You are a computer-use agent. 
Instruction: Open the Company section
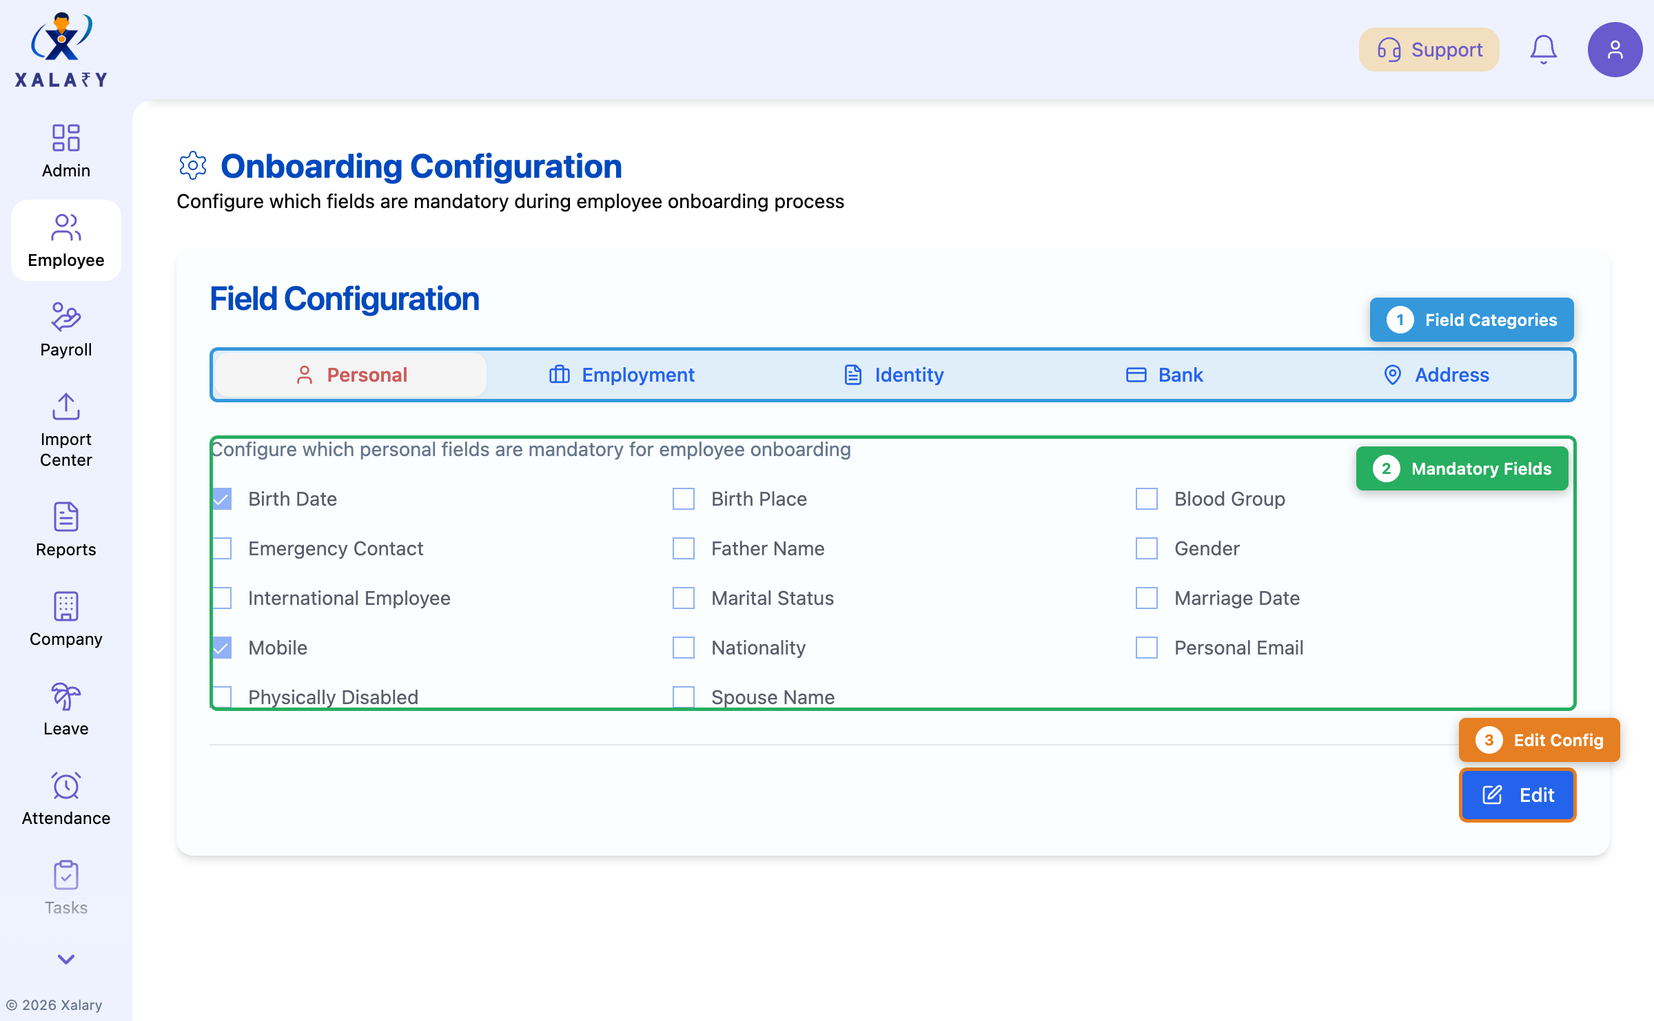coord(65,607)
